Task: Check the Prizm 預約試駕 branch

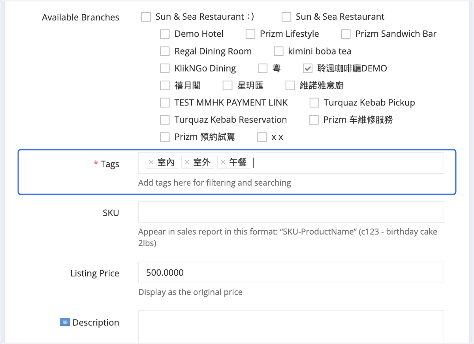Action: pos(165,137)
